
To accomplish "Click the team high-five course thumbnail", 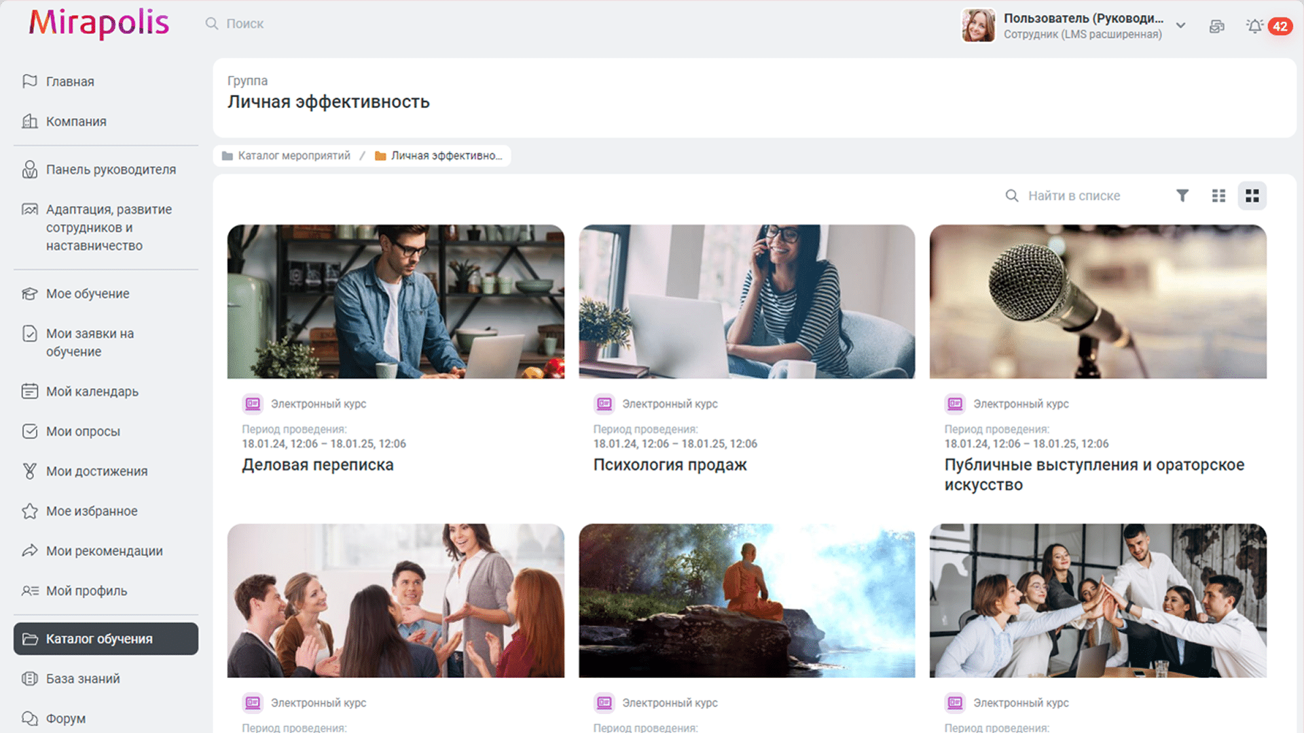I will pyautogui.click(x=1098, y=601).
